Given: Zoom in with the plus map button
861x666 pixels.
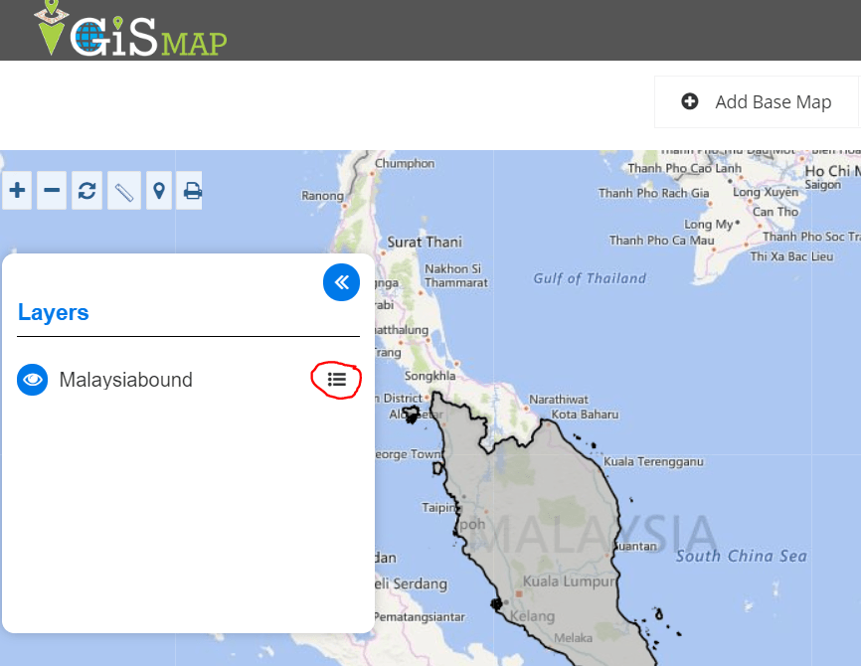Looking at the screenshot, I should [17, 191].
